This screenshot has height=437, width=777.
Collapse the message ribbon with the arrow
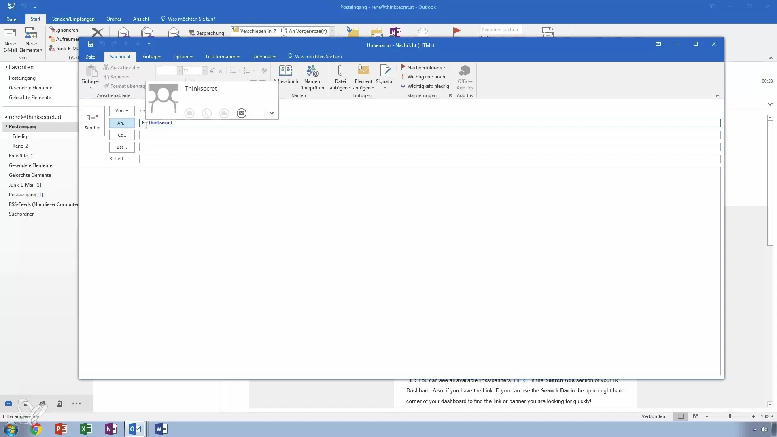[x=718, y=96]
